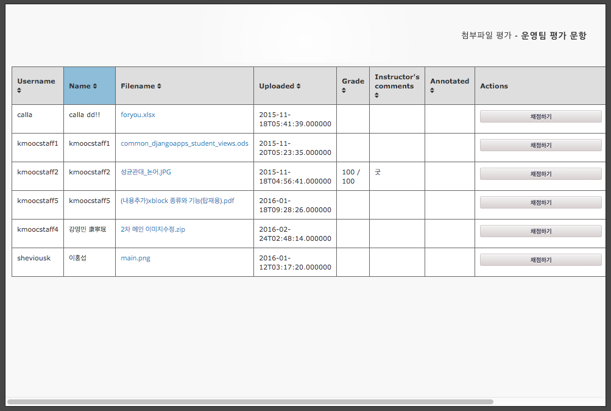The image size is (611, 411).
Task: Sort by Filename column arrows
Action: coord(159,86)
